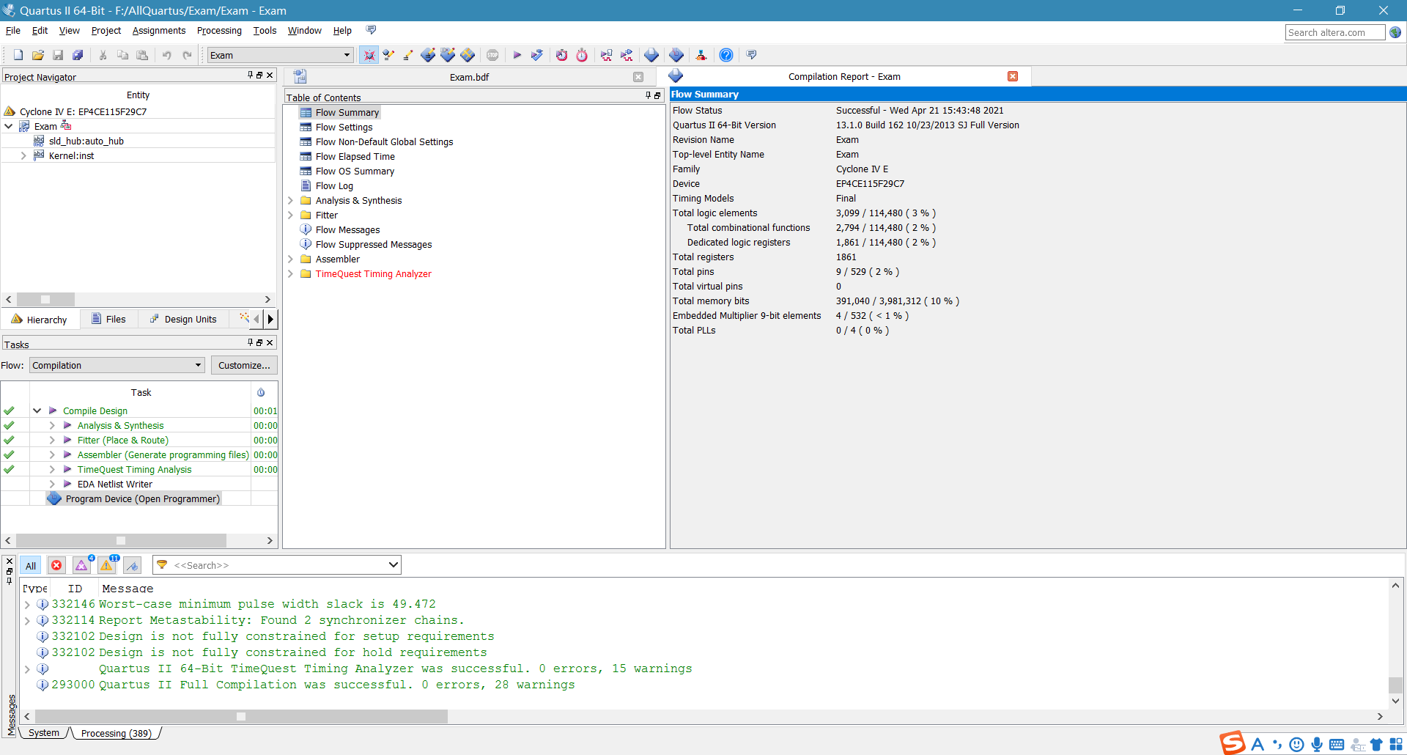Viewport: 1407px width, 755px height.
Task: Click the Stop Processing icon
Action: [x=492, y=55]
